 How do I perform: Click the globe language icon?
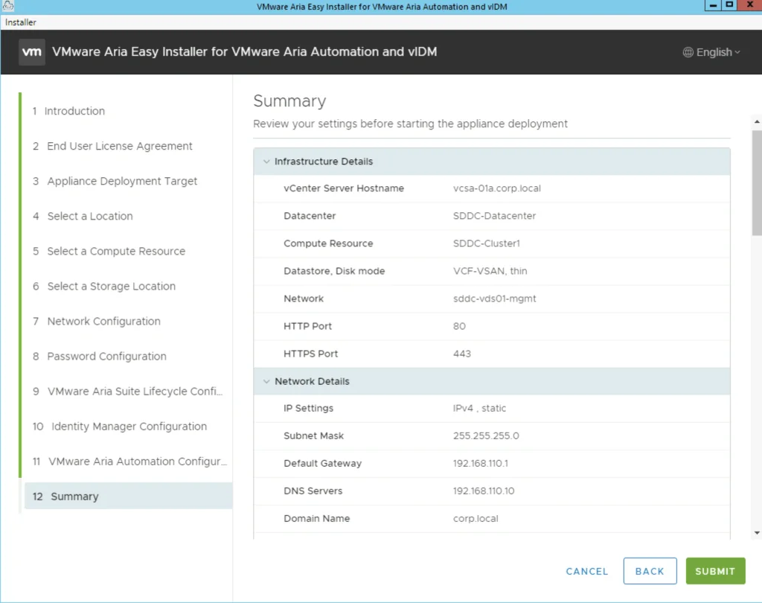[x=688, y=52]
